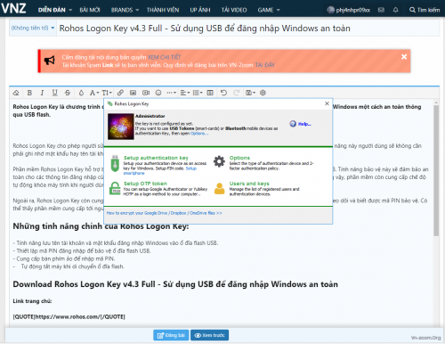This screenshot has height=344, width=445.
Task: Open text color picker droplet
Action: 81,93
